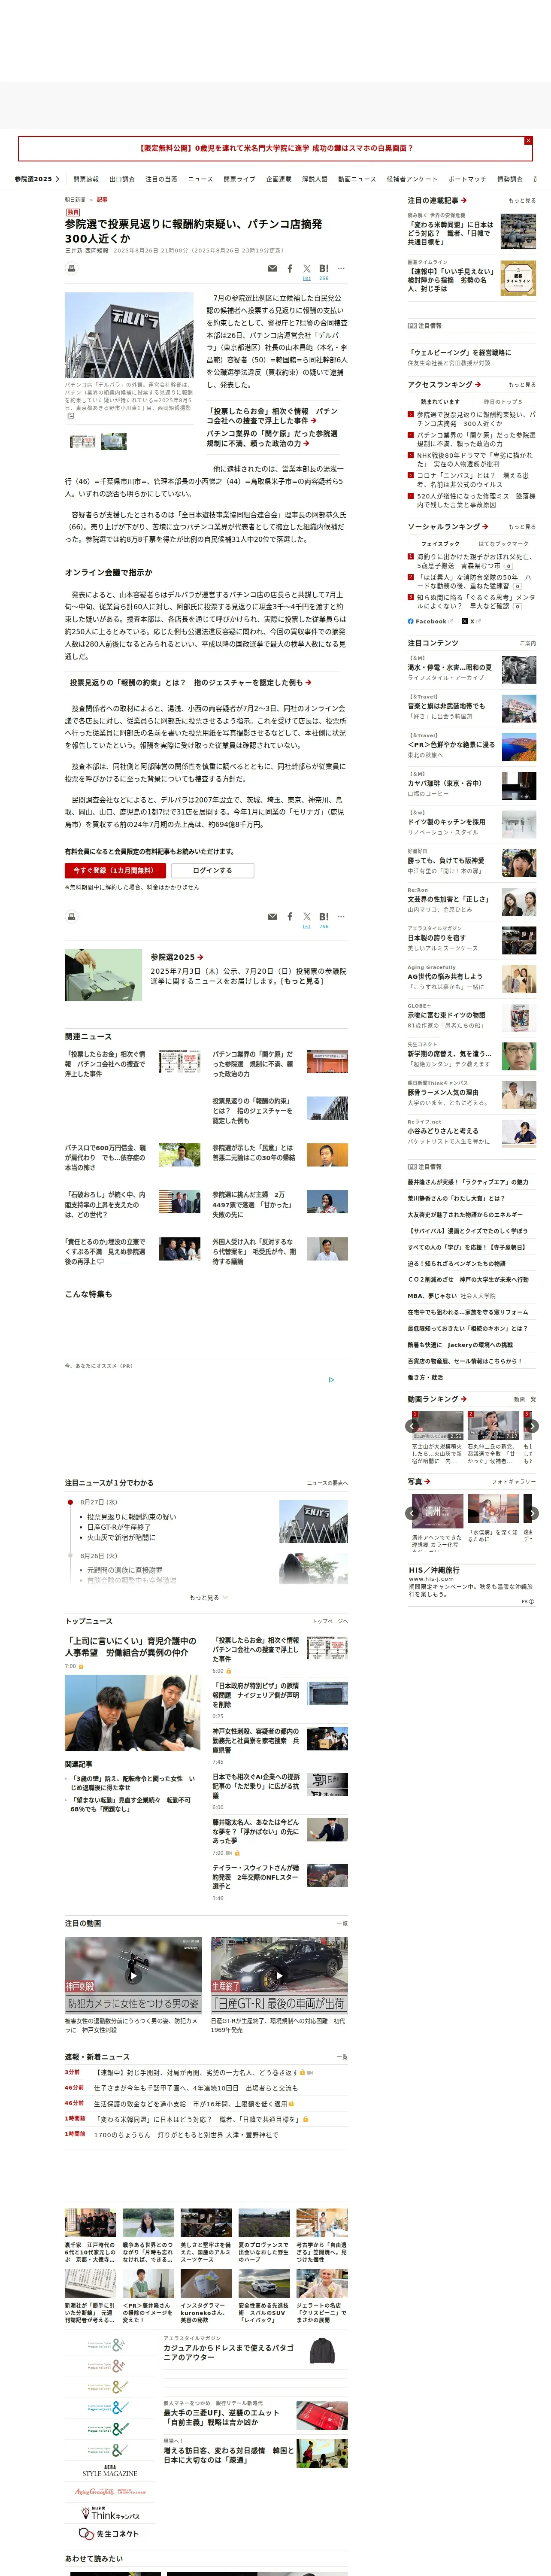Go to previous item in 写真 carousel

point(413,1513)
